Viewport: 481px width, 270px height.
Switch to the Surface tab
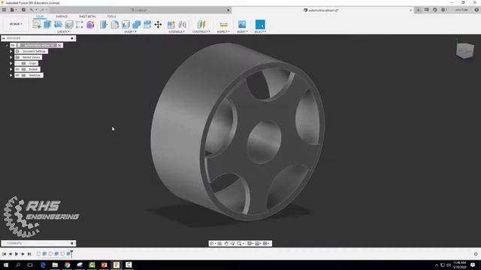coord(62,16)
